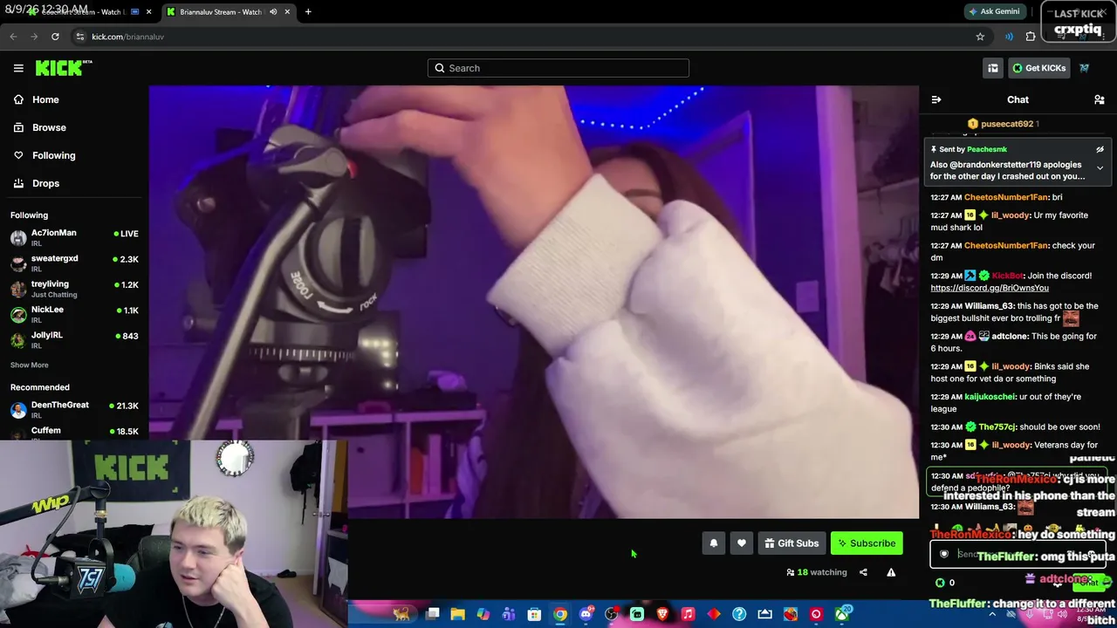Viewport: 1117px width, 628px height.
Task: Subscribe to the channel
Action: click(x=867, y=543)
